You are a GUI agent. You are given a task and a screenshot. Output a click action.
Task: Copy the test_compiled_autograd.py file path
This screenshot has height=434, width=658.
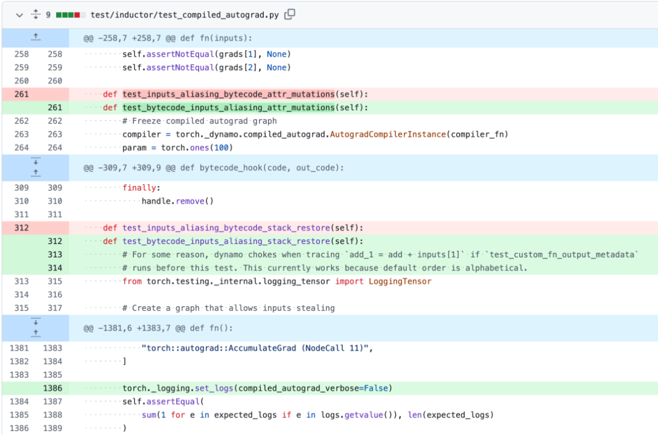289,15
